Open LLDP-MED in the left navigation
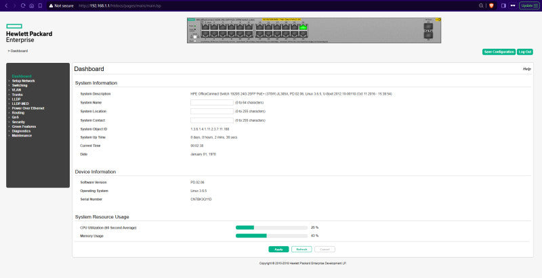Viewport: 542px width, 278px height. tap(20, 103)
